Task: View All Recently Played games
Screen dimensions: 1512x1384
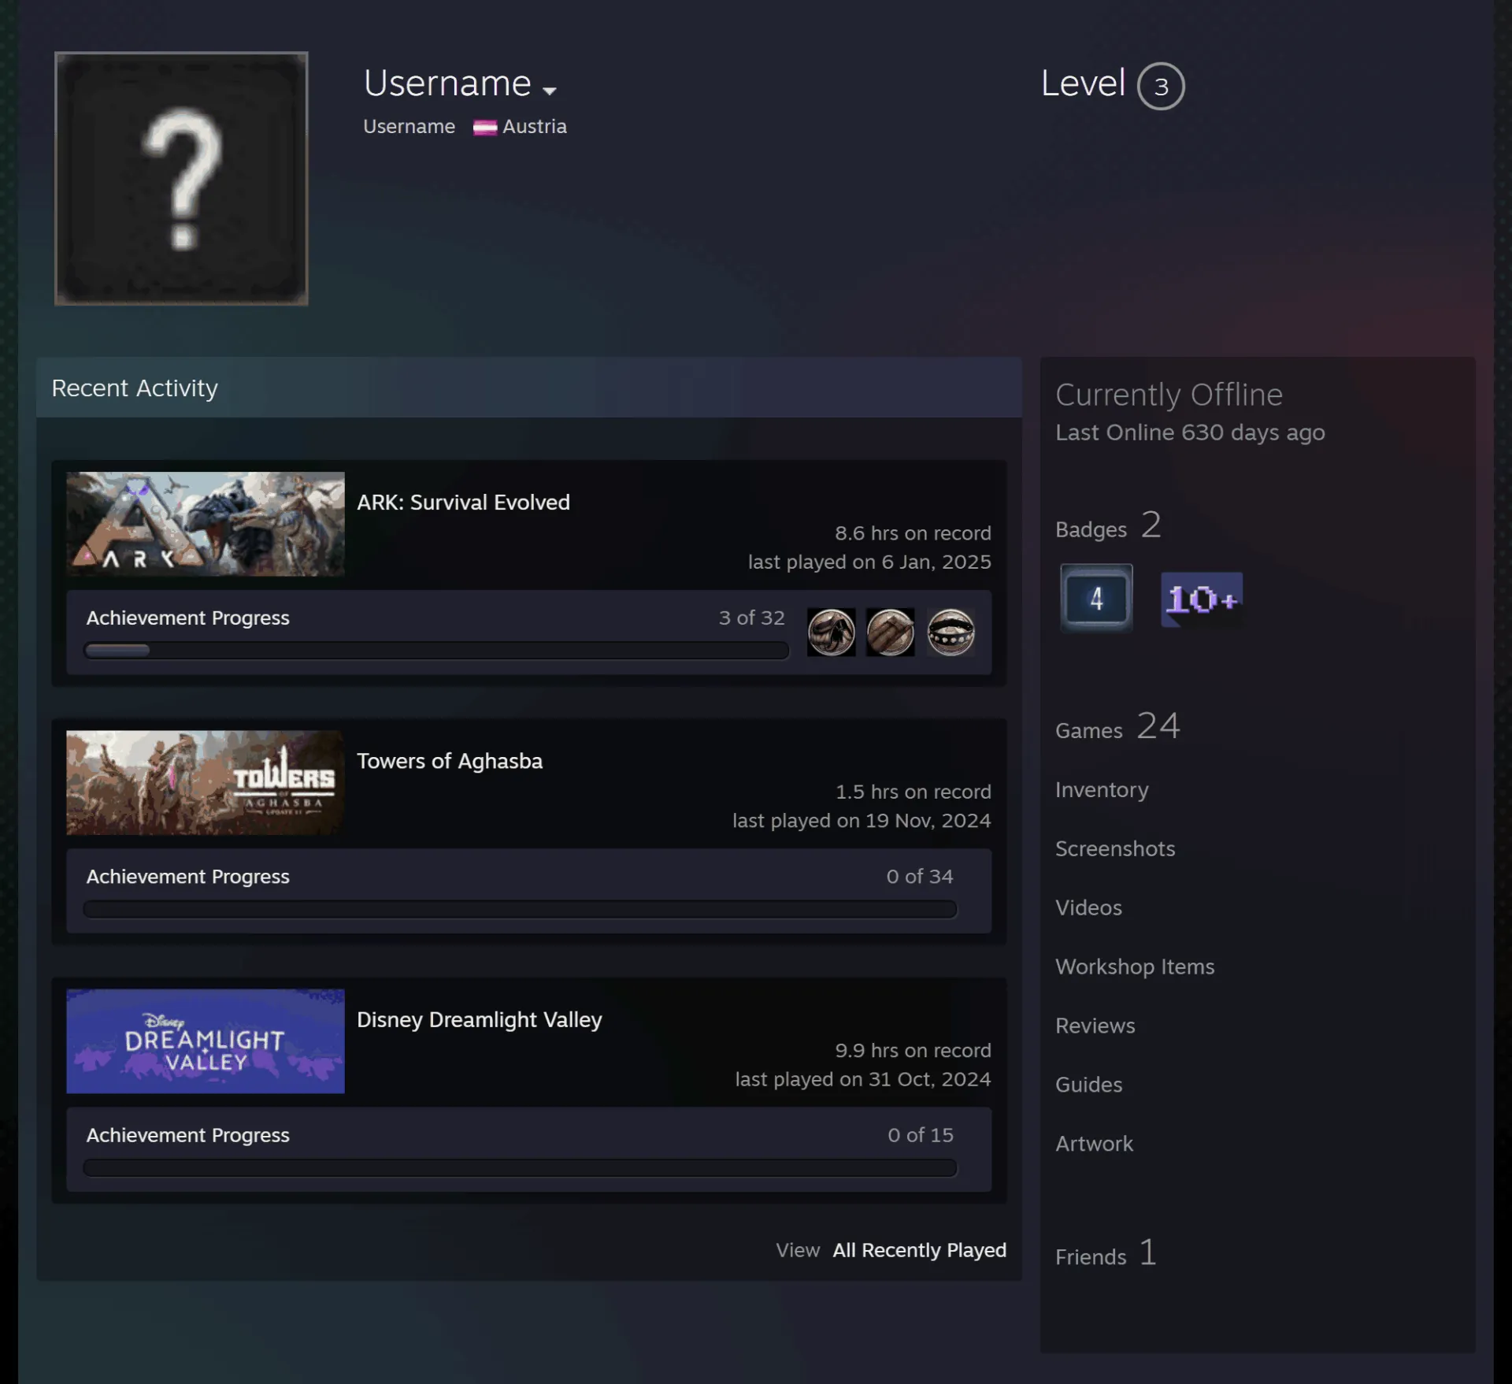Action: coord(920,1250)
